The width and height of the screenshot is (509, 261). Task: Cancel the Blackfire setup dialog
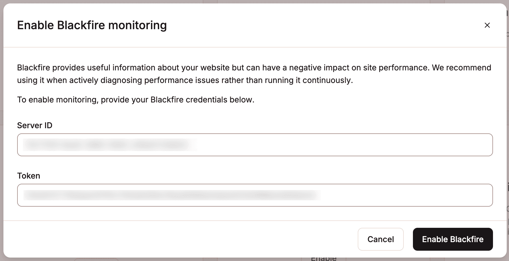[x=380, y=239]
